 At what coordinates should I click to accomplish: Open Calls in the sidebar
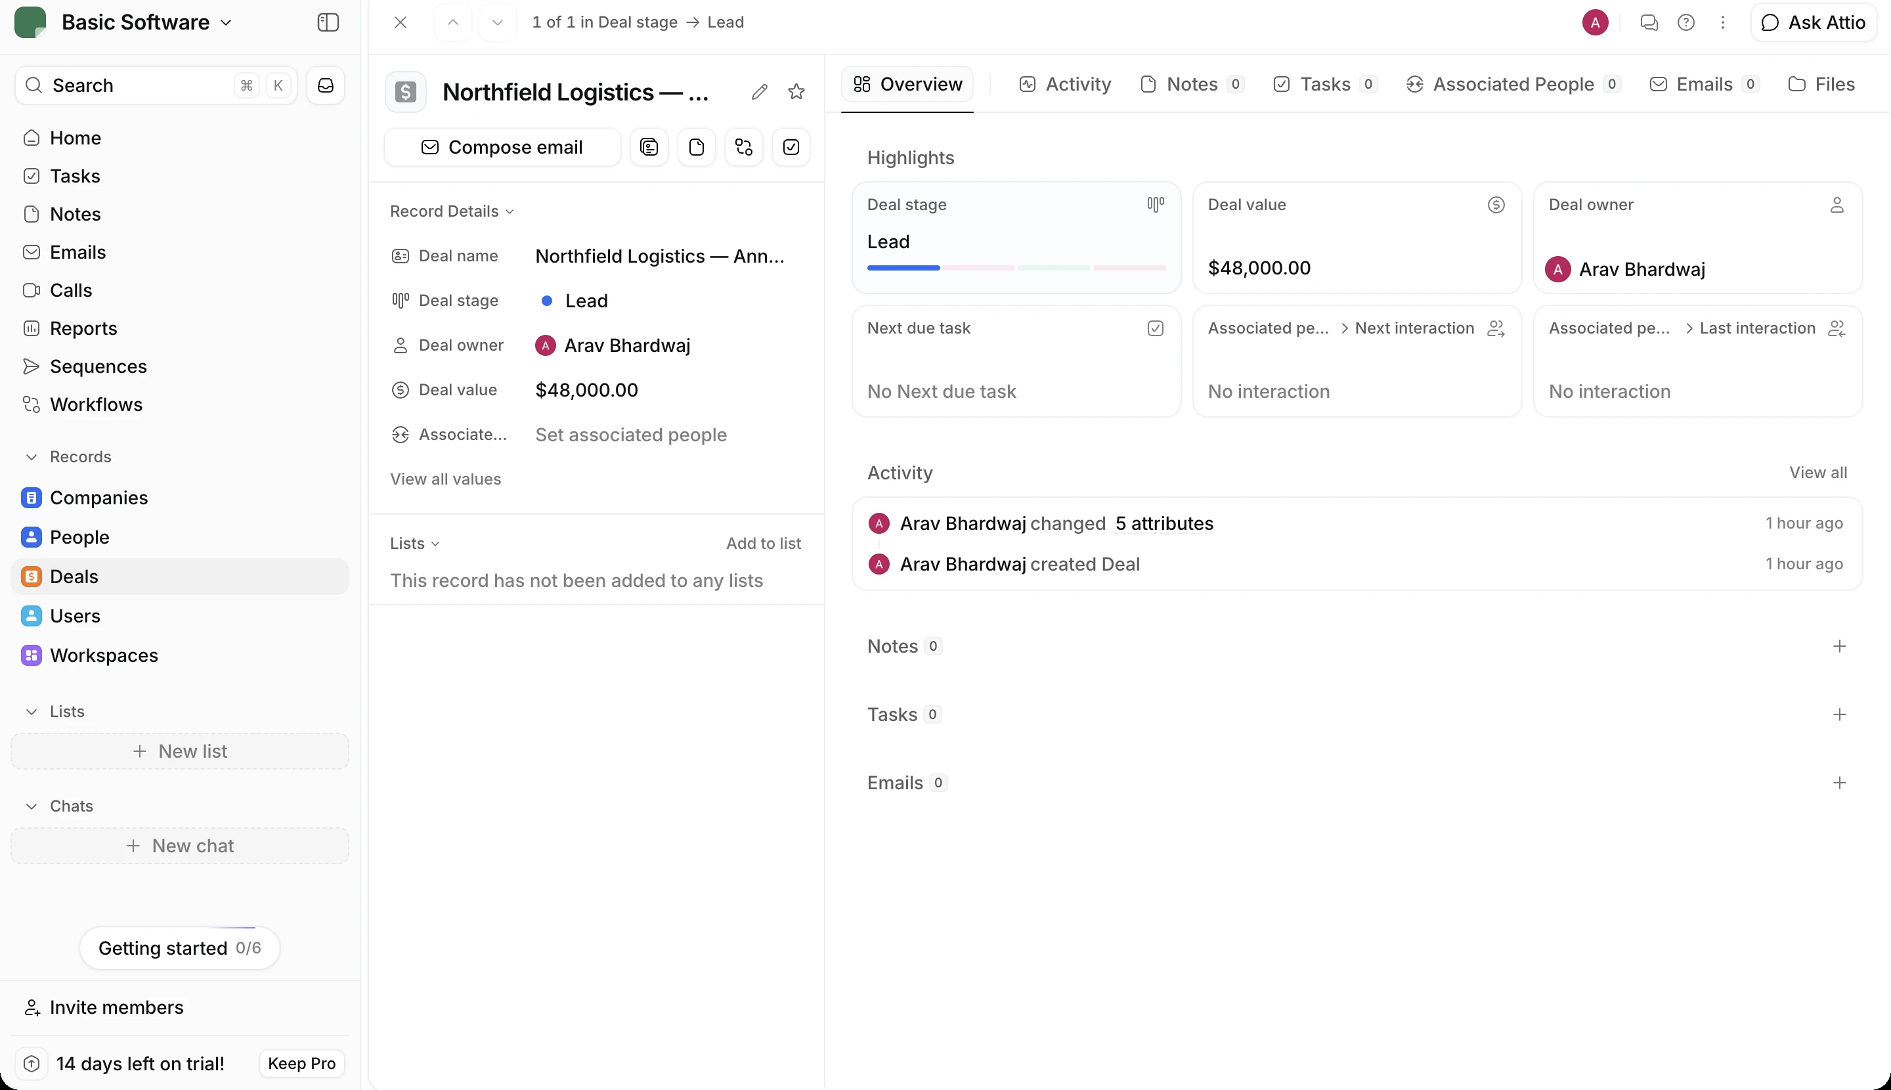coord(180,290)
